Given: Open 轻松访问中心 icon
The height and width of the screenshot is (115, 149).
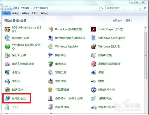Looking at the screenshot, I should coord(94,90).
